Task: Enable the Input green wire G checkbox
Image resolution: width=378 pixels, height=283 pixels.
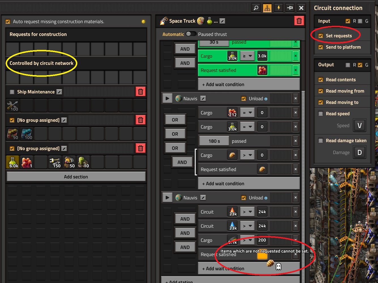Action: coord(360,21)
